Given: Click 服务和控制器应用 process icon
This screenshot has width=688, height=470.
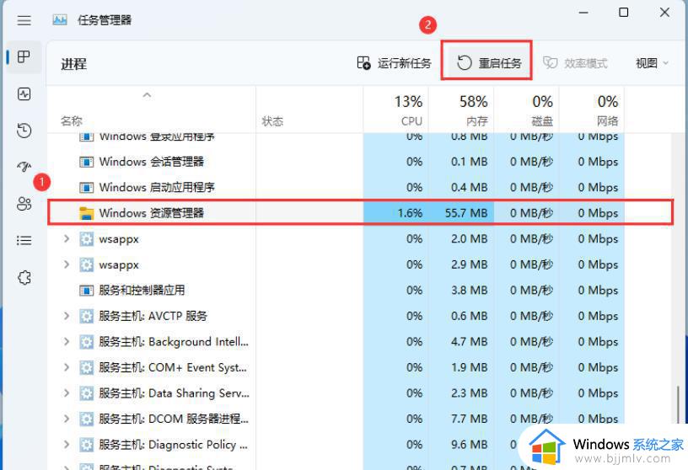Looking at the screenshot, I should [87, 291].
